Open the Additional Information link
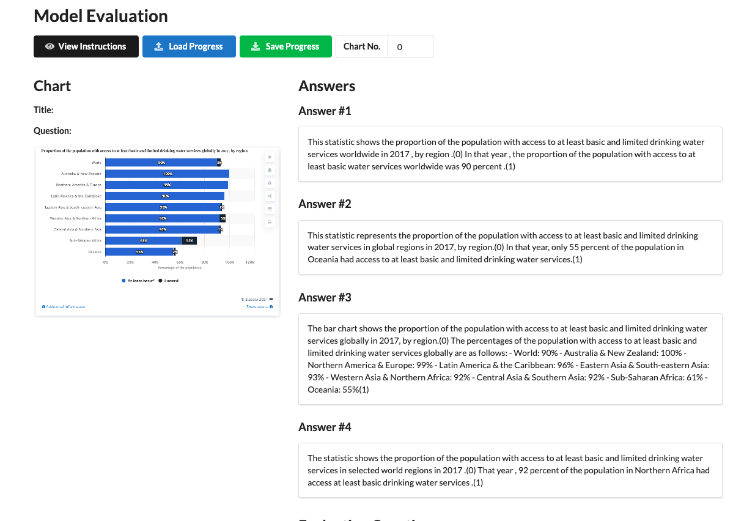Screen dimensions: 755x521 [x=64, y=306]
